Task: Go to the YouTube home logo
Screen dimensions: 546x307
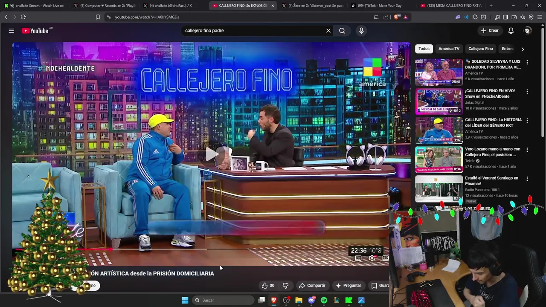Action: click(35, 31)
